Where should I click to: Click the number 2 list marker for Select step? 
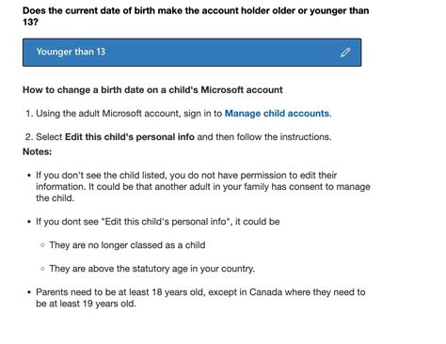point(29,137)
